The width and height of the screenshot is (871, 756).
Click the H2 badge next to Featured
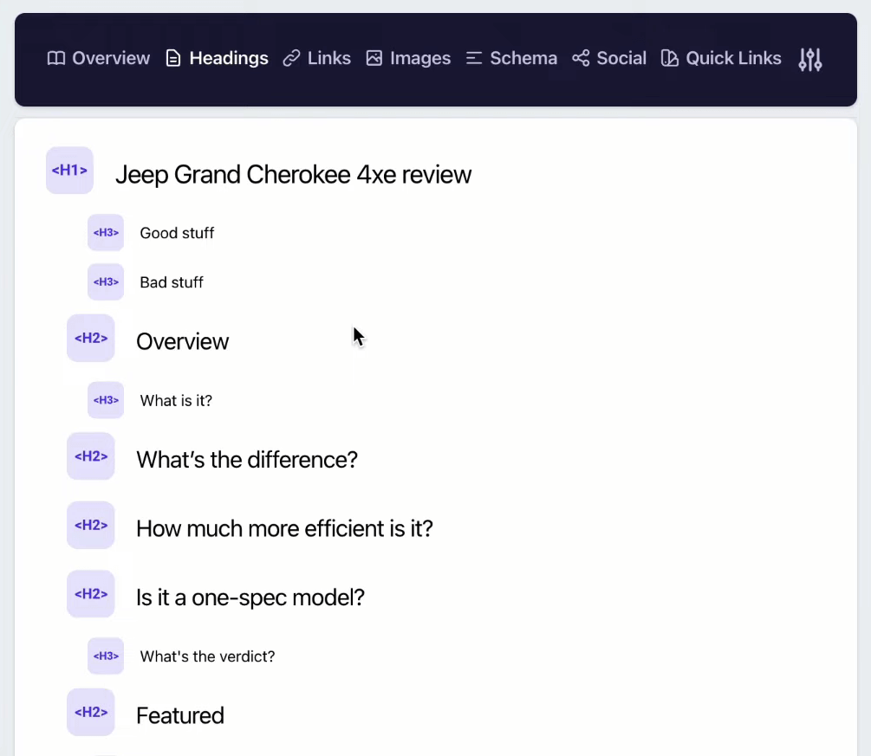pyautogui.click(x=90, y=712)
